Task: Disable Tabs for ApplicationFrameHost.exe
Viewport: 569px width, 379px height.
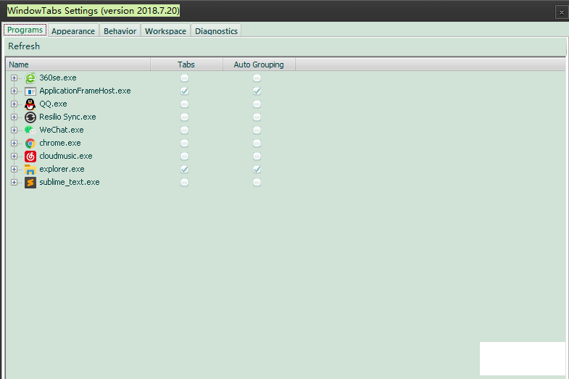Action: click(x=184, y=91)
